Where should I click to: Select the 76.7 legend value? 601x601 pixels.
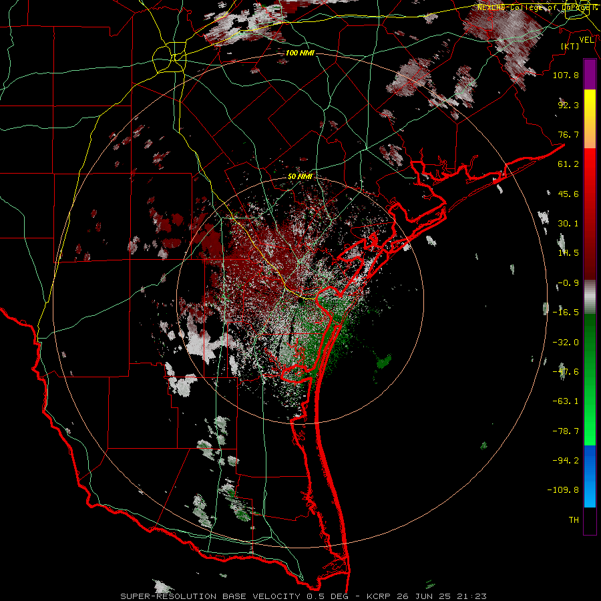pos(568,134)
